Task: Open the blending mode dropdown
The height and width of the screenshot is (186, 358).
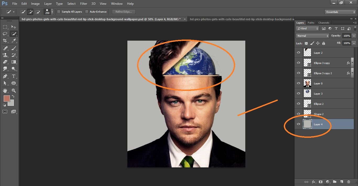Action: point(312,36)
